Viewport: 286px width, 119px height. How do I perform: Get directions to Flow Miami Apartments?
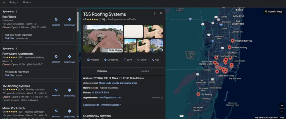70,56
